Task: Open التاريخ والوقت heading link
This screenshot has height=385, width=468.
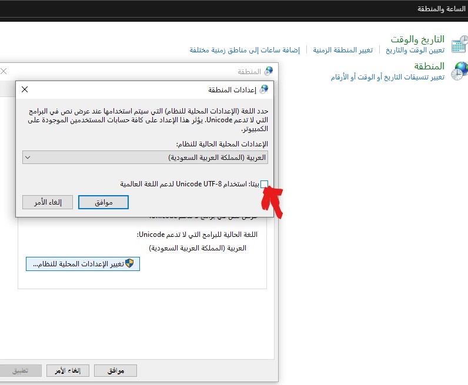Action: (x=417, y=39)
